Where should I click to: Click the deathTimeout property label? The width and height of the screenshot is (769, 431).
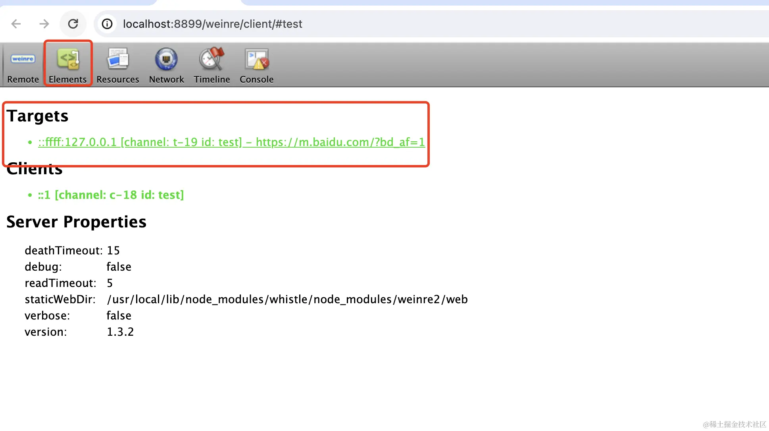[x=63, y=250]
